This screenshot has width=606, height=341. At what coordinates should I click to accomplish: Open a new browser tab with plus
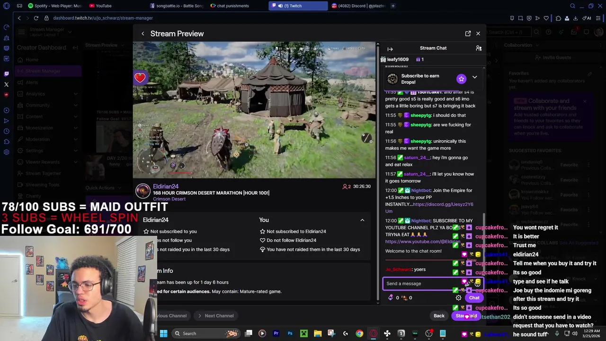[x=393, y=6]
